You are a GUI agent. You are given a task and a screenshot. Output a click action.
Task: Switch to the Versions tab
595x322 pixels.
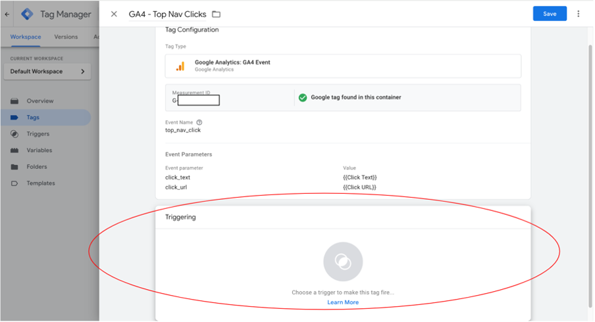click(66, 37)
